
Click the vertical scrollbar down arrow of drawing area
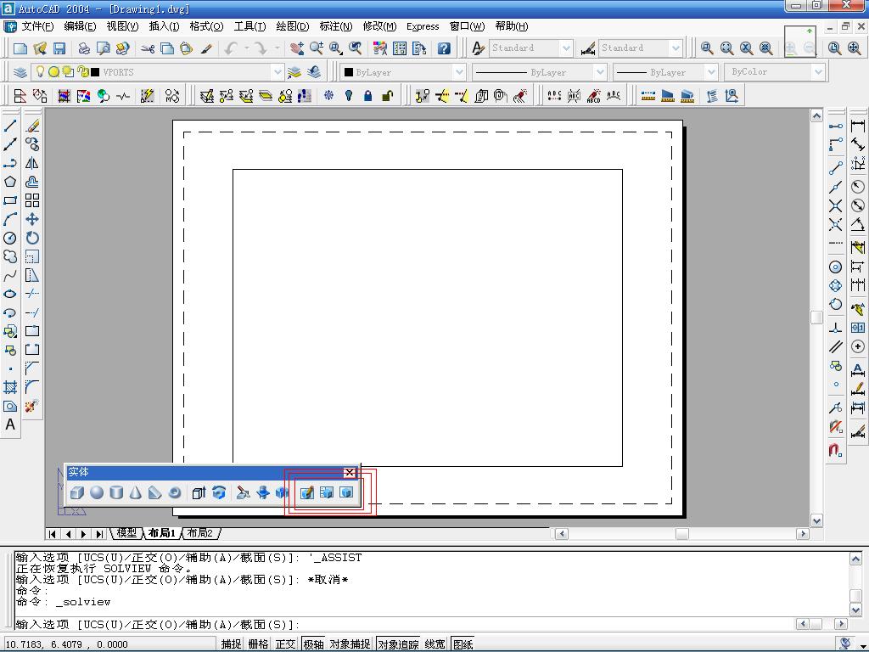point(816,520)
